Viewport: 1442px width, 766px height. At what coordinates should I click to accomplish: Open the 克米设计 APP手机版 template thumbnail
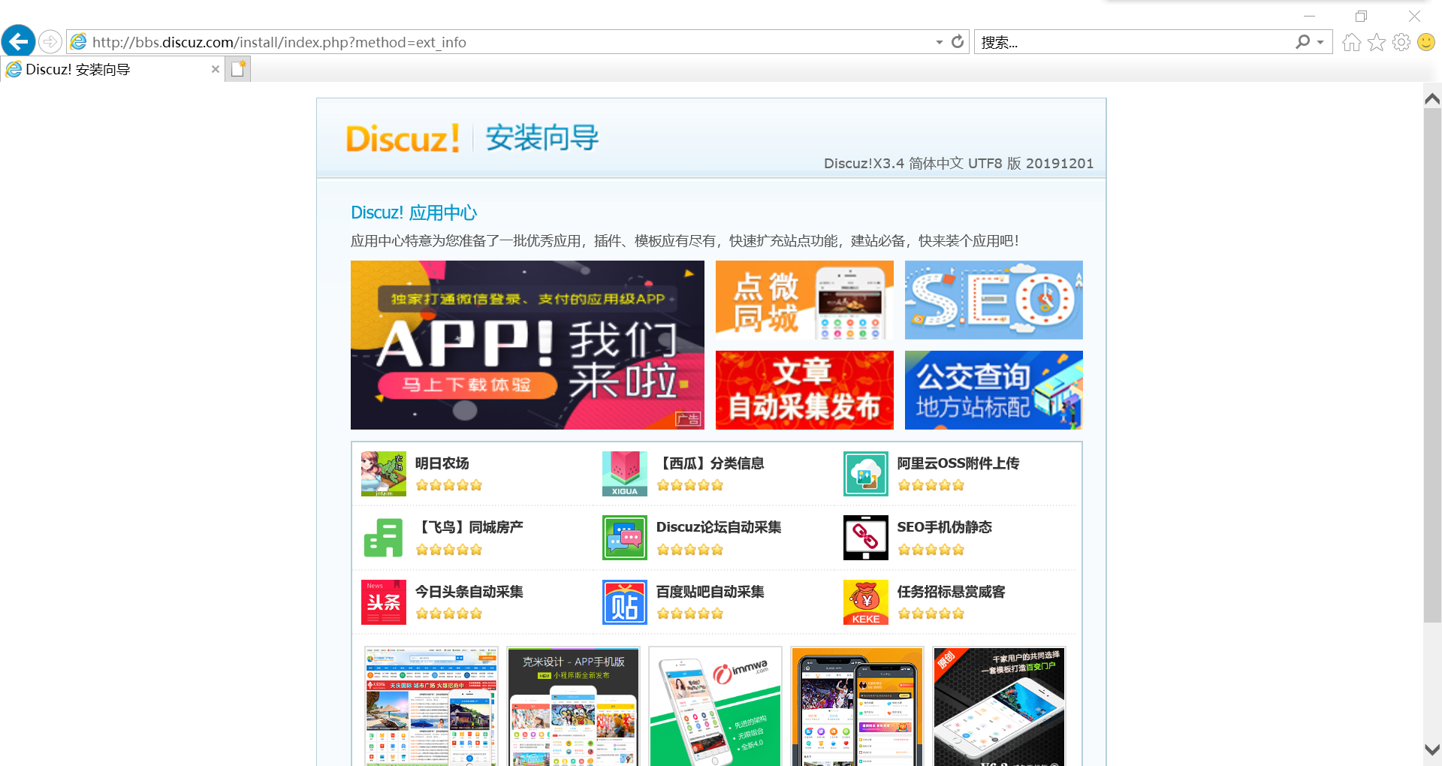573,707
